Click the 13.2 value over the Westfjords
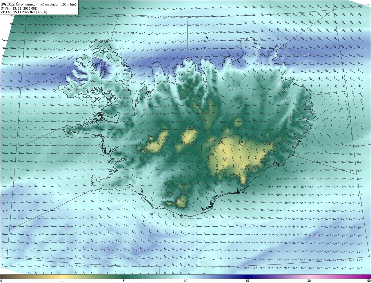Viewport: 371px width, 283px height. (103, 64)
